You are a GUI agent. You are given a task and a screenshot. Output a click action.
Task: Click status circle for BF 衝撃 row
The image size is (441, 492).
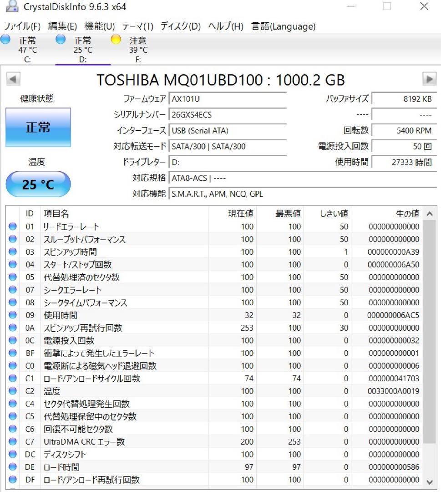13,353
